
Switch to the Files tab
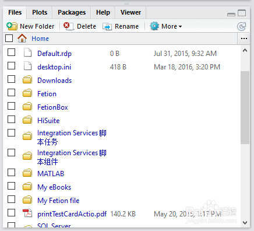(15, 12)
